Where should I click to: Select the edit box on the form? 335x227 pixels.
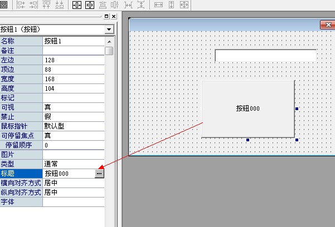click(265, 56)
